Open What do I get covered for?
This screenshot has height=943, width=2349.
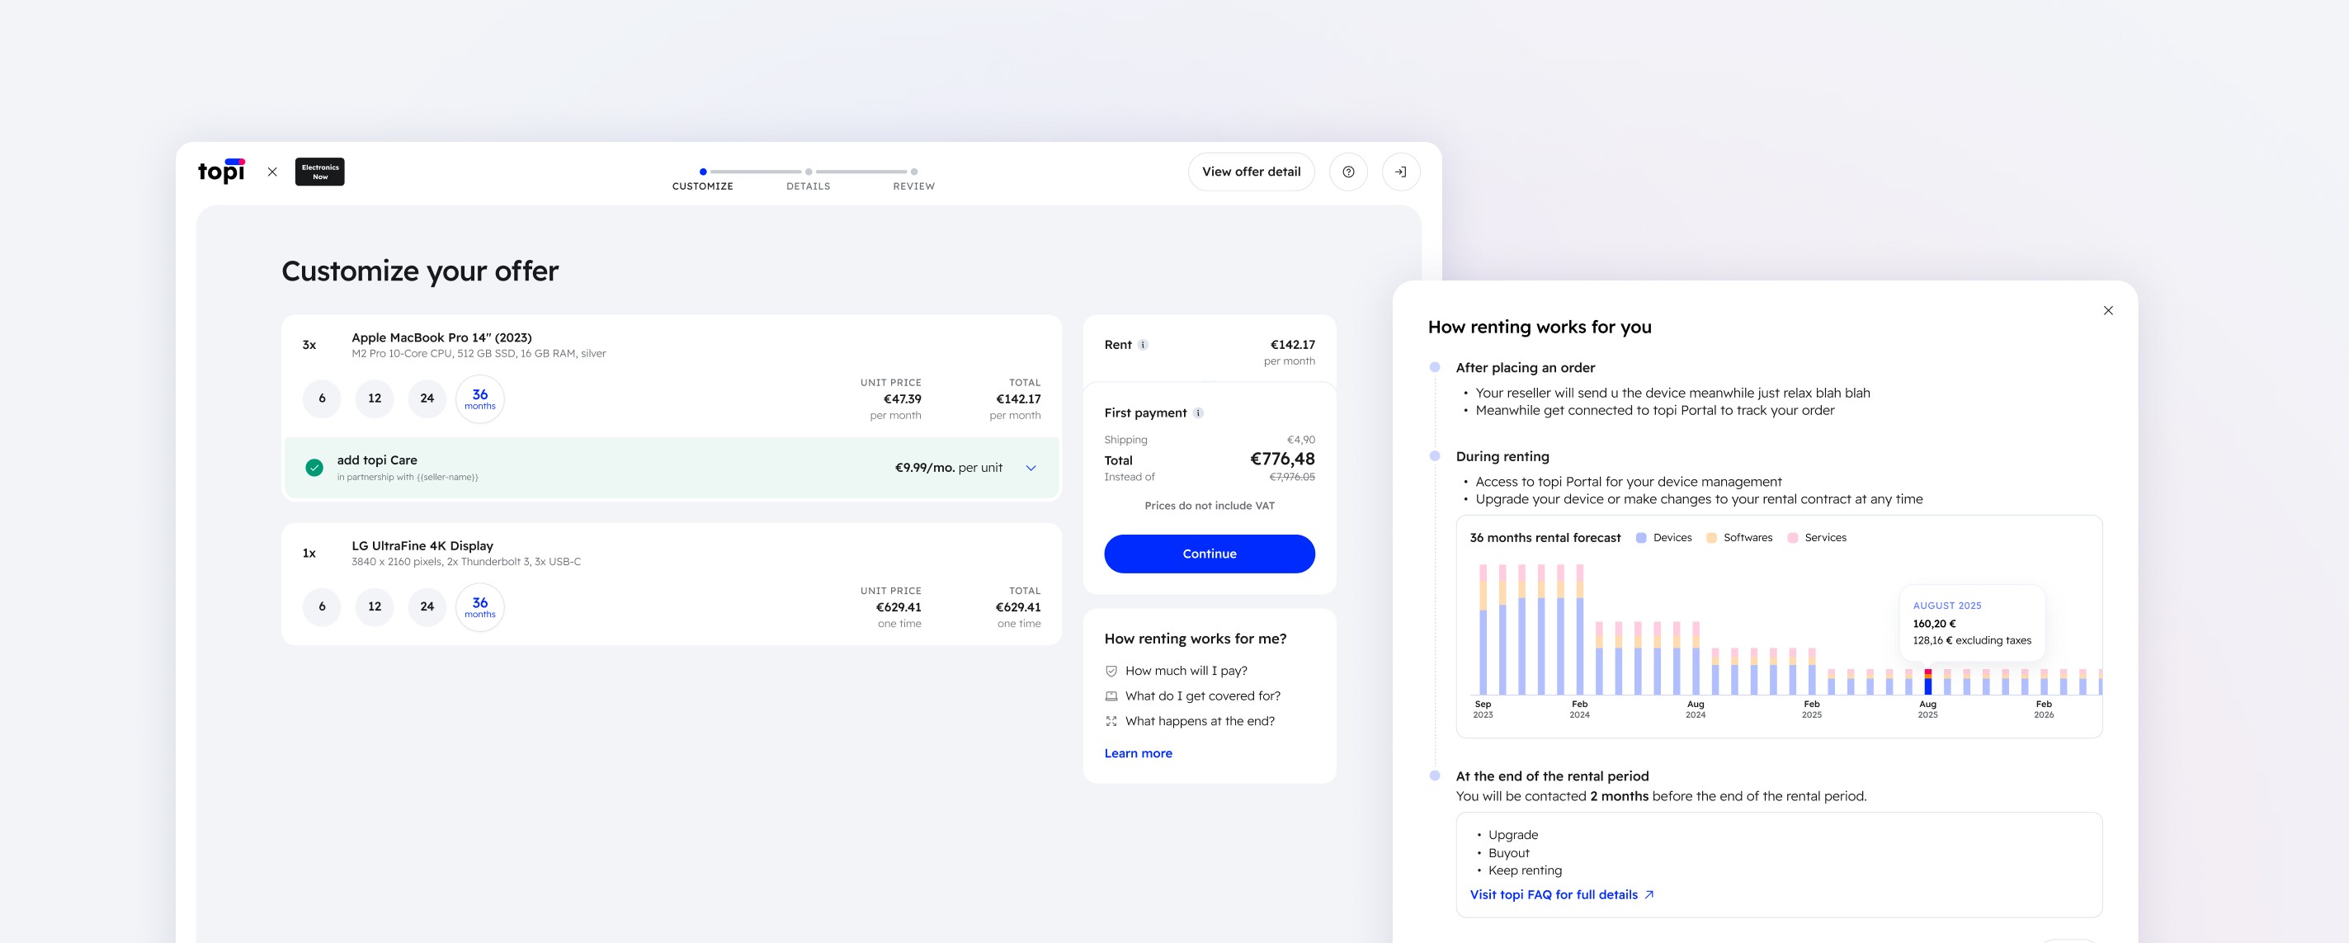[x=1202, y=695]
